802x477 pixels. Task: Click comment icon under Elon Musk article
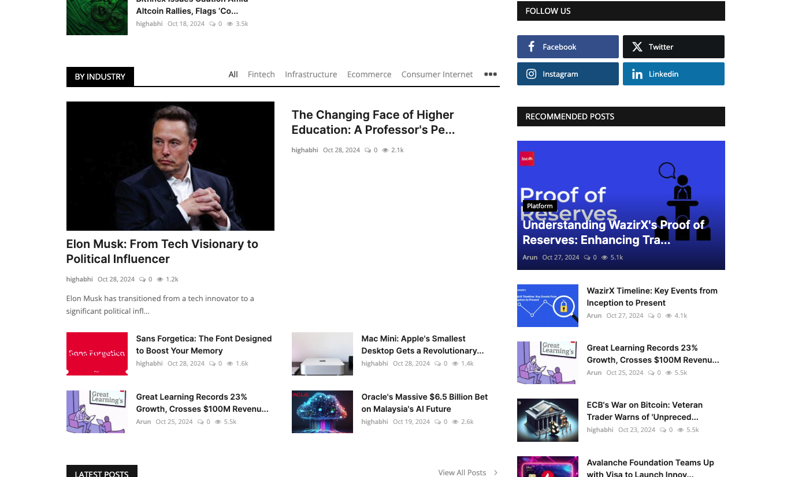(142, 279)
